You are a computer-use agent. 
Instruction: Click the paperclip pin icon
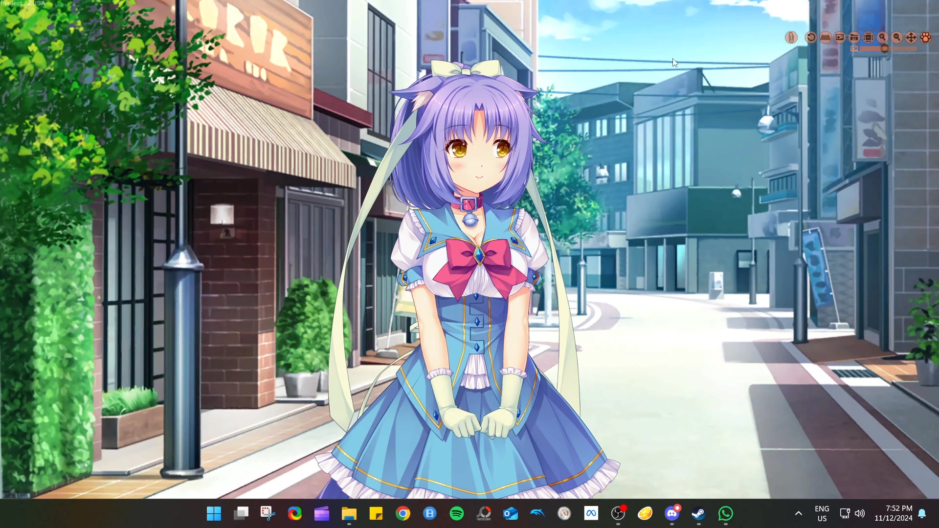tap(791, 38)
